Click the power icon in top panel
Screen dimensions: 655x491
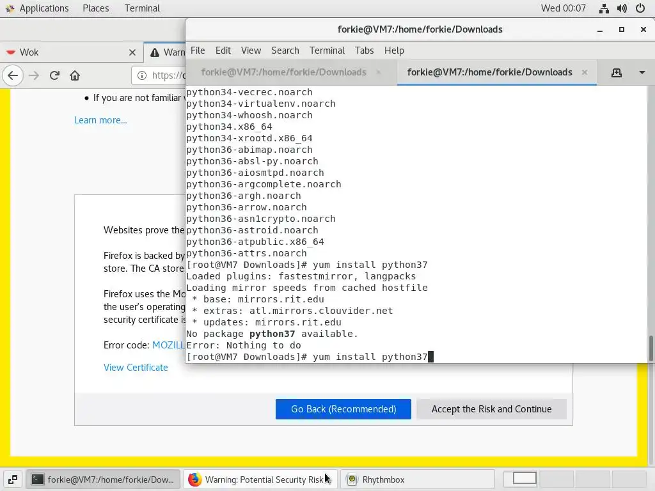(640, 8)
